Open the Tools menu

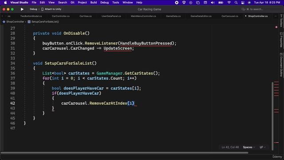(x=115, y=3)
